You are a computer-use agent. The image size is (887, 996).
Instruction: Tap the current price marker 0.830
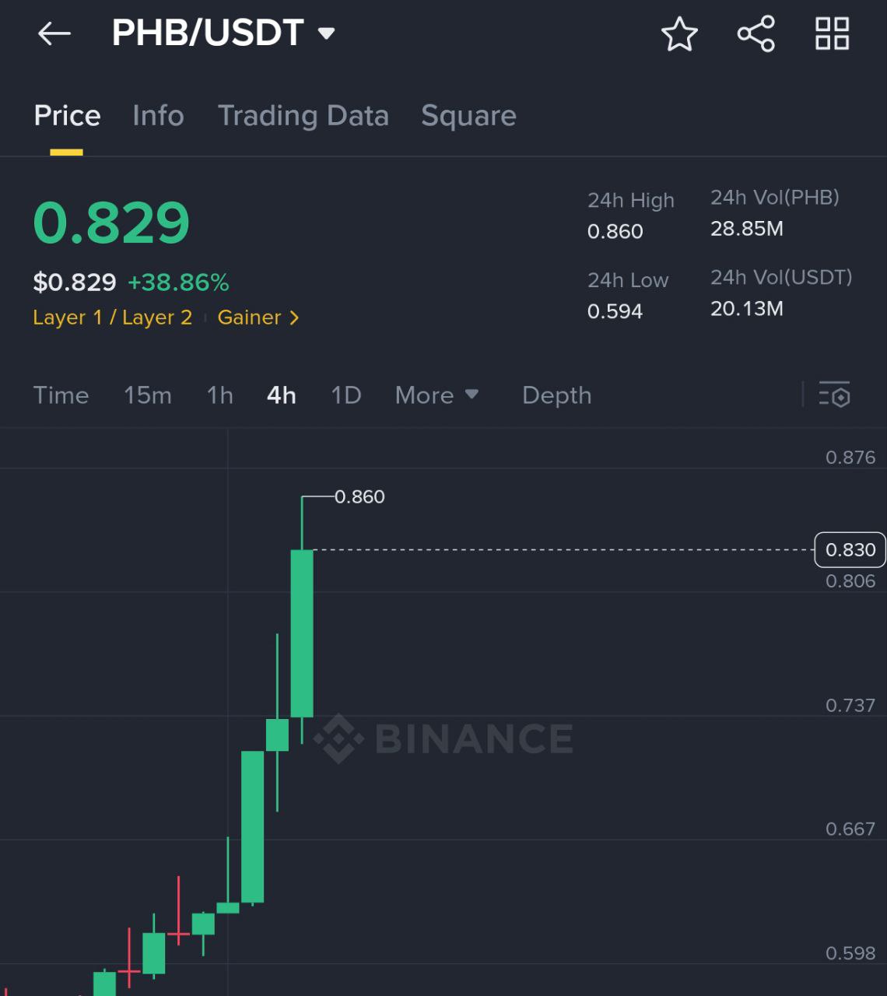point(850,550)
